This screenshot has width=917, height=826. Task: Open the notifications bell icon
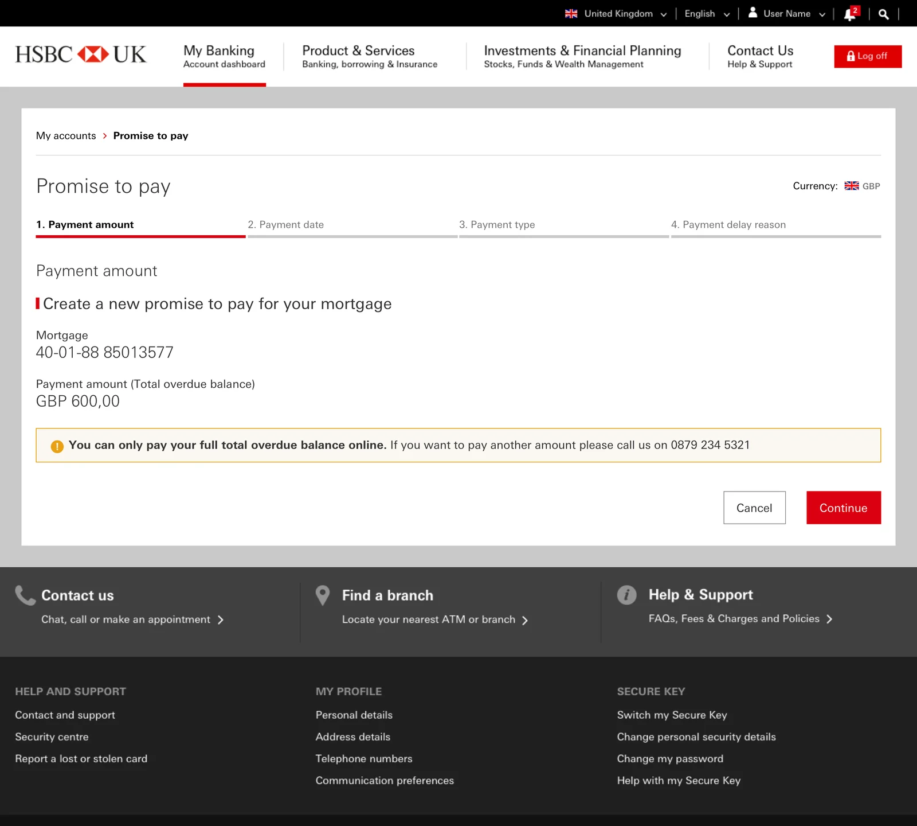point(851,14)
